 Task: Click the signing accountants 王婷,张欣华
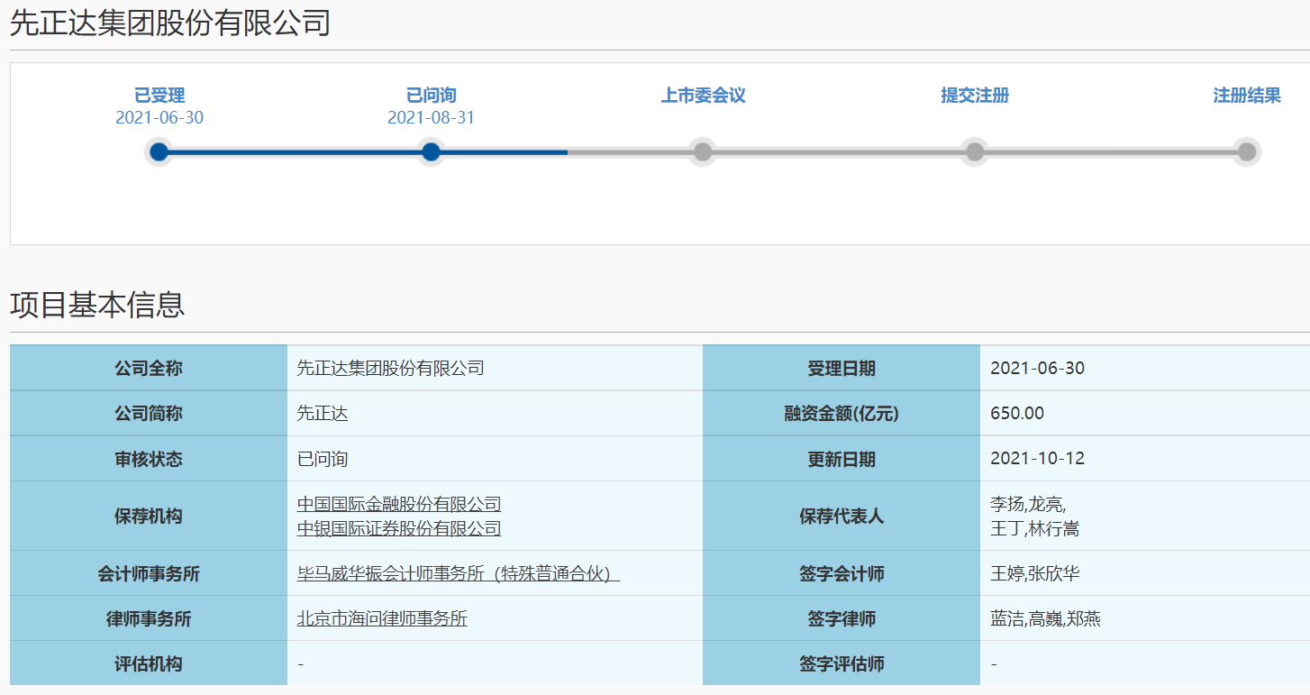[x=1034, y=574]
